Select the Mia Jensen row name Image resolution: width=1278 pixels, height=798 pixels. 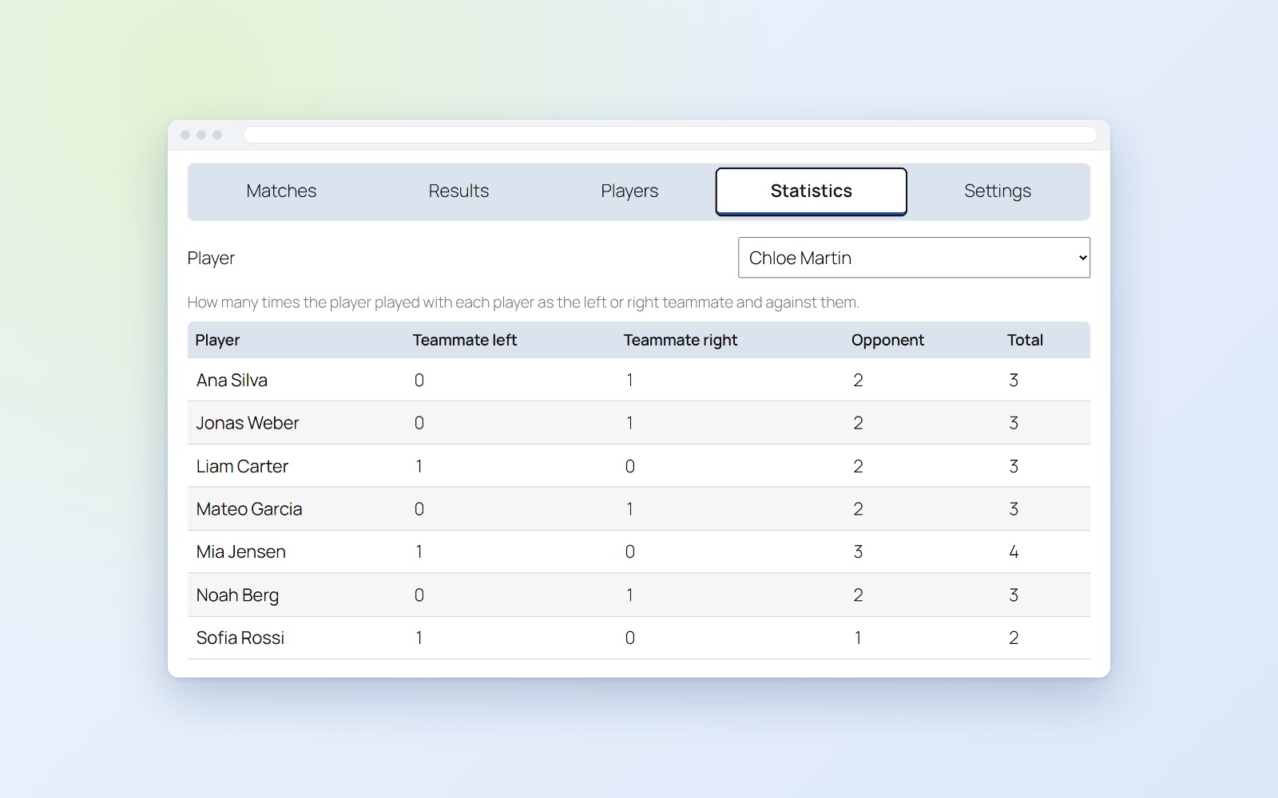coord(241,551)
